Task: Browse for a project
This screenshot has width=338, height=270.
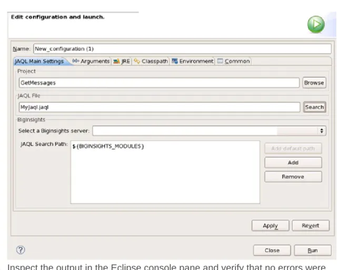Action: (x=314, y=83)
